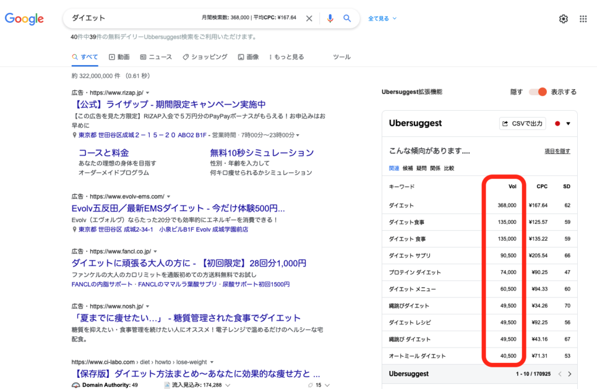Open dropdown arrow next to fancl.co.jp URL
The width and height of the screenshot is (597, 389).
155,251
